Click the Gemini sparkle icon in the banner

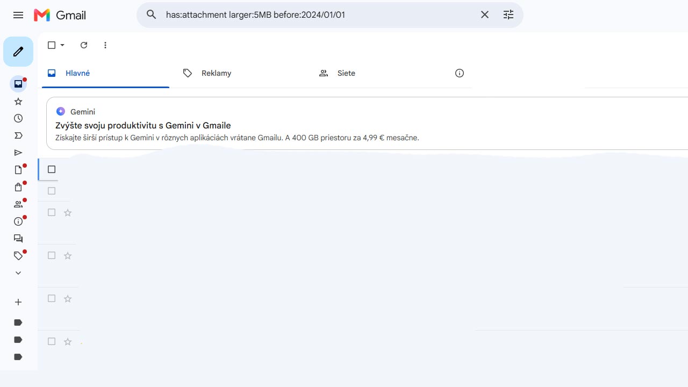(61, 111)
